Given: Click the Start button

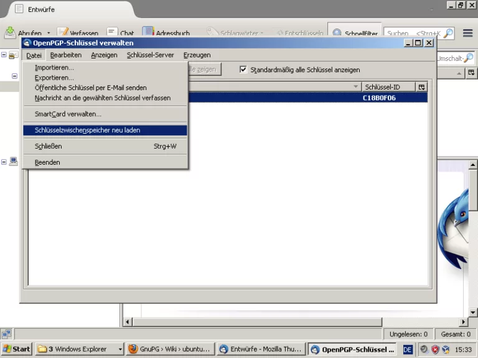Looking at the screenshot, I should point(16,349).
